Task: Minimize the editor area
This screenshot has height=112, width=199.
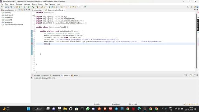Action: coord(195,10)
